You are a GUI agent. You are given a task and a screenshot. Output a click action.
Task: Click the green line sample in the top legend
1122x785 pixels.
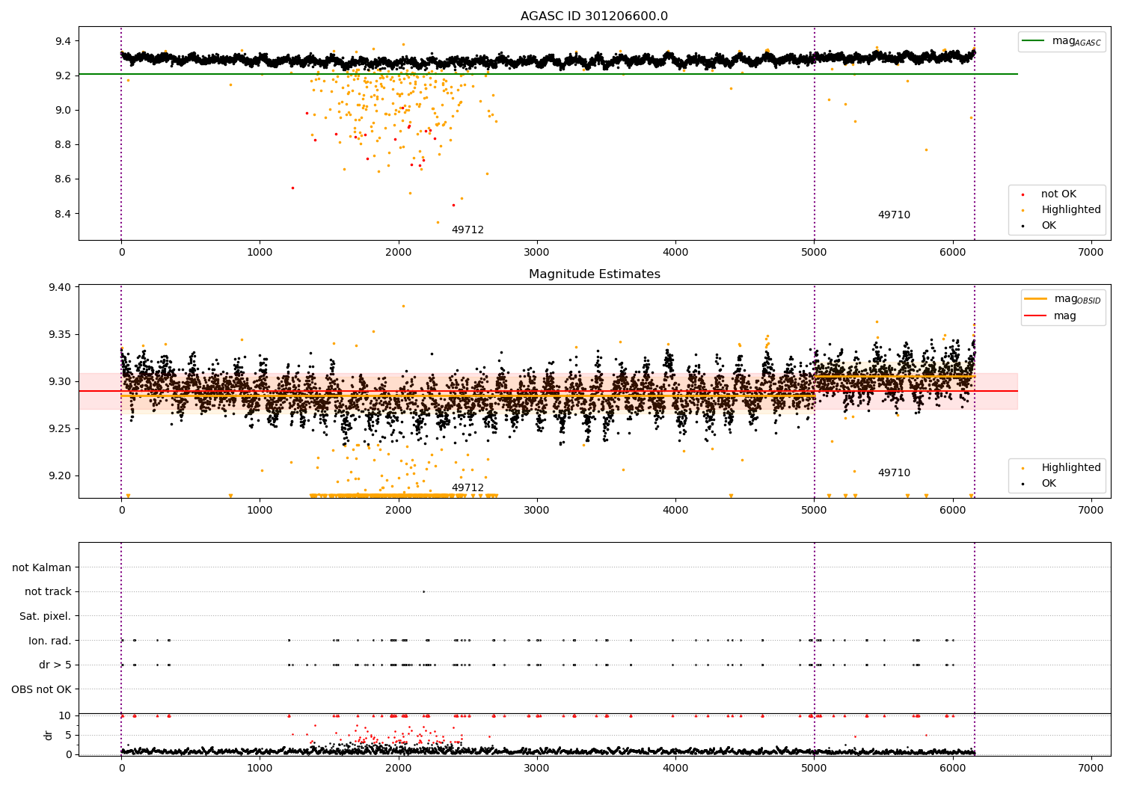click(1034, 41)
